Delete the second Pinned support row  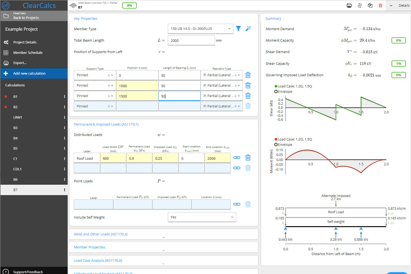click(x=248, y=85)
